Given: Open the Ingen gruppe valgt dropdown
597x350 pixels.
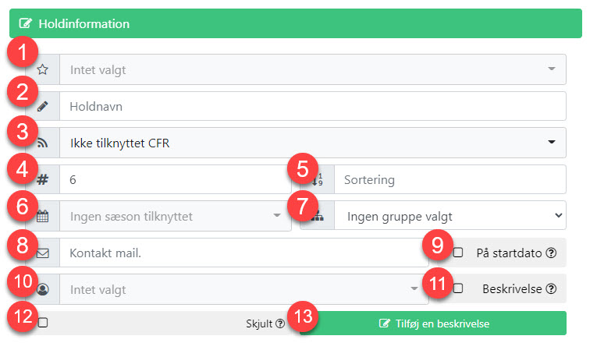Looking at the screenshot, I should pos(450,216).
